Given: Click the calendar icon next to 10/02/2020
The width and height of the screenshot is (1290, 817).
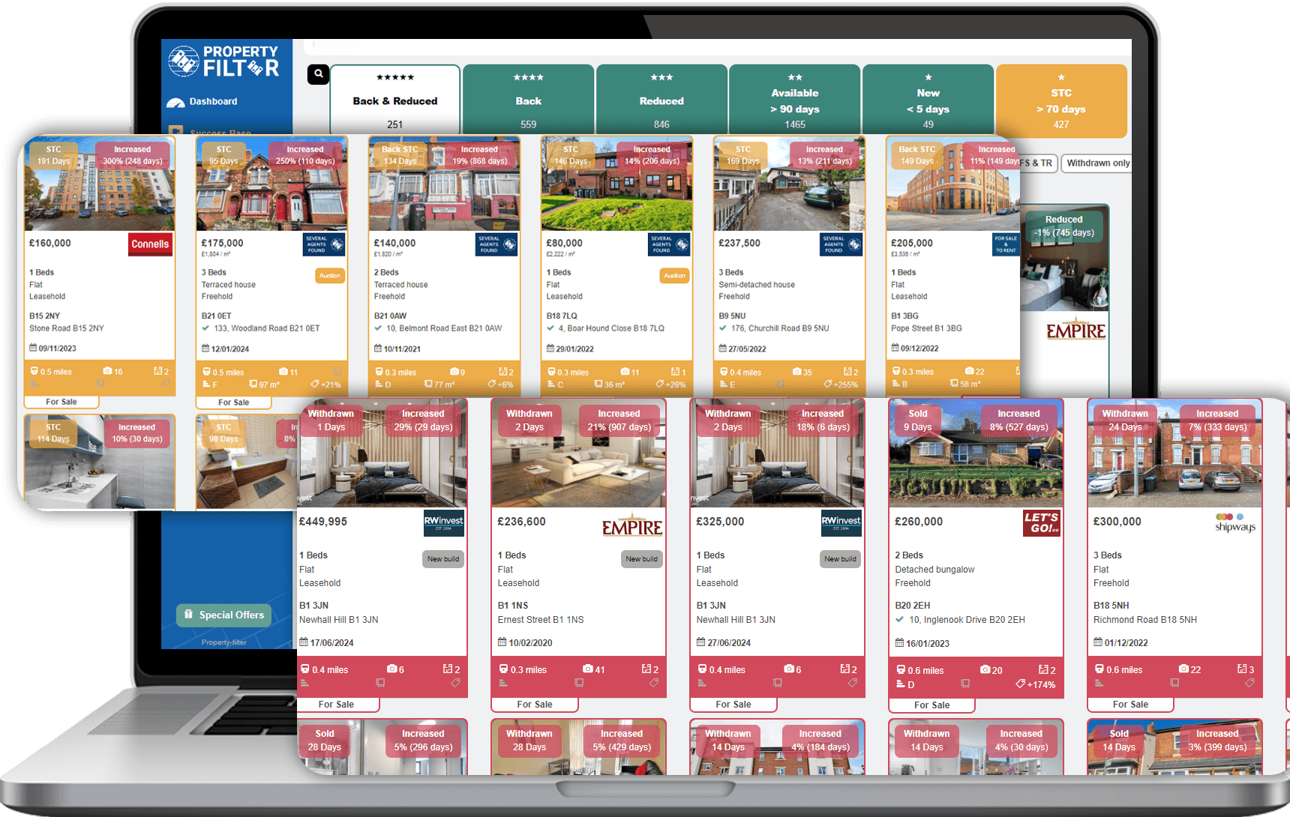Looking at the screenshot, I should [502, 642].
